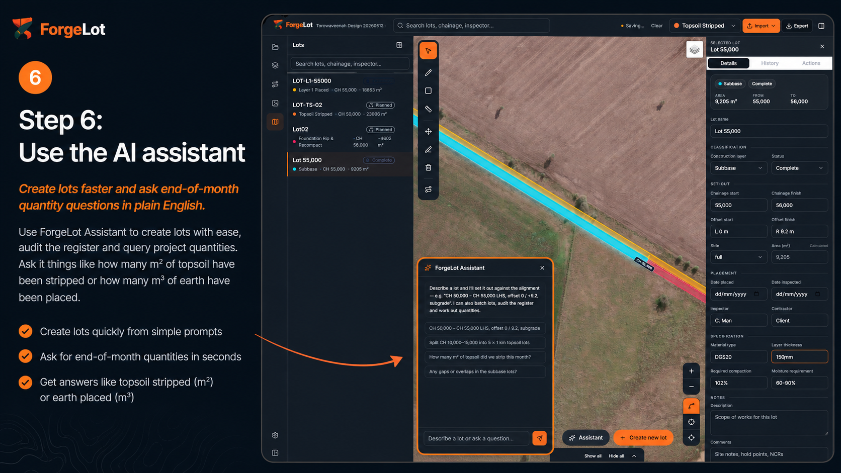Open the Status Complete dropdown
The image size is (841, 473).
(x=799, y=168)
